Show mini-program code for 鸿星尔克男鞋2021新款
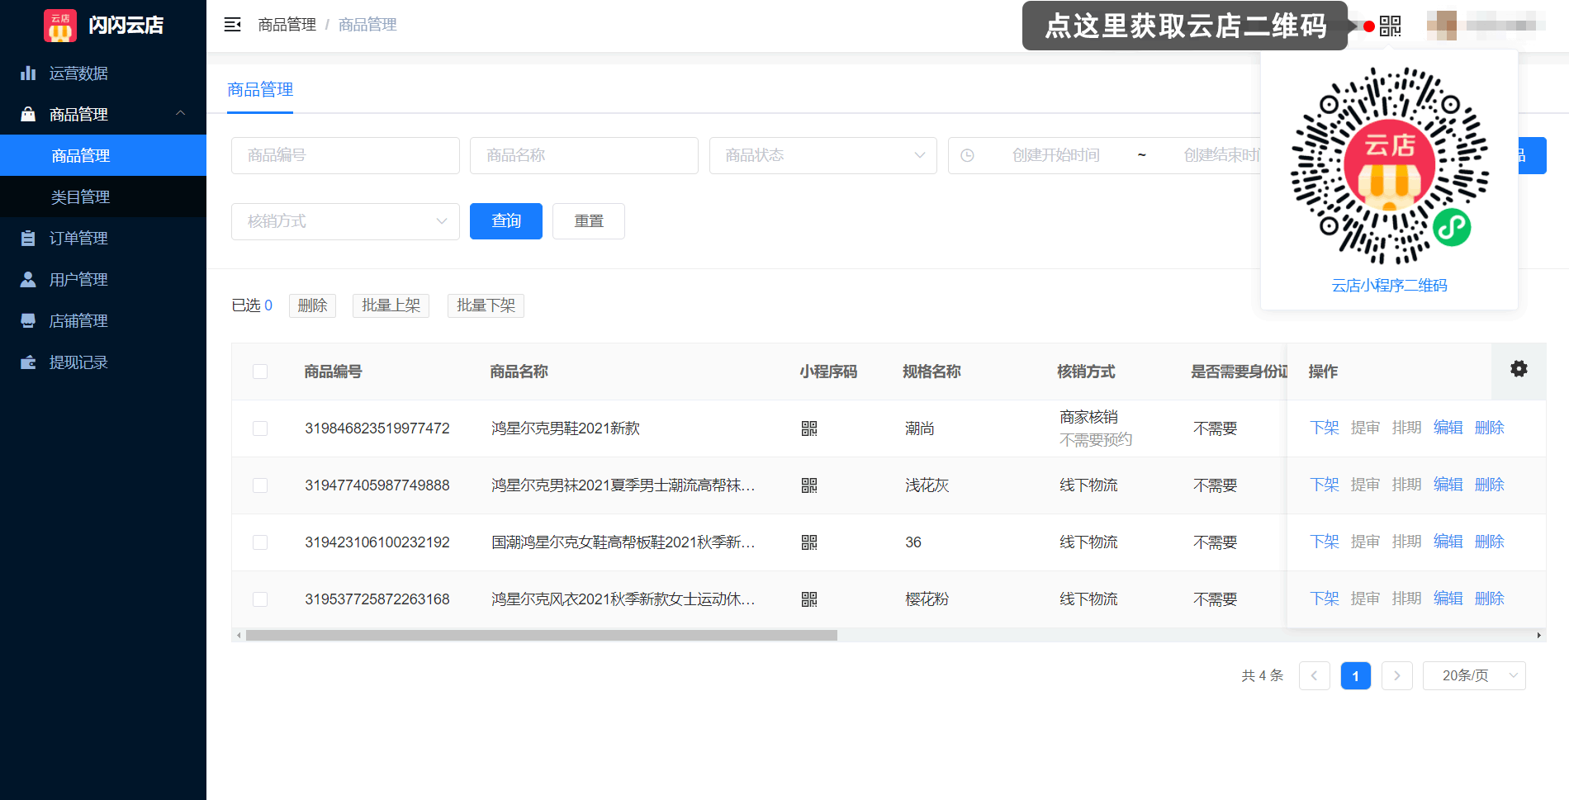The image size is (1569, 800). (x=809, y=428)
